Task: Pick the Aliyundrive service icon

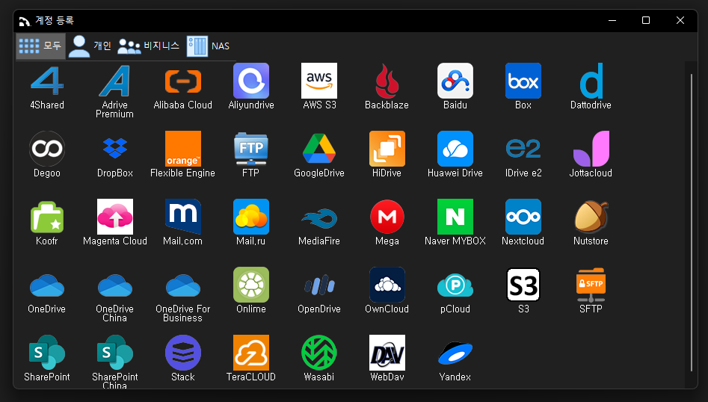Action: pos(251,81)
